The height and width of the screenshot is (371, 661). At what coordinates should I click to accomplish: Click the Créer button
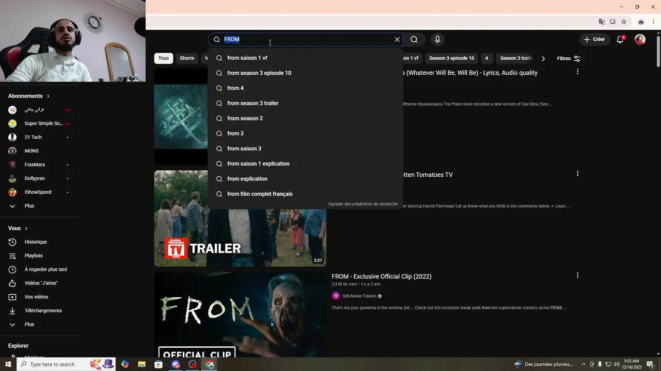[594, 40]
